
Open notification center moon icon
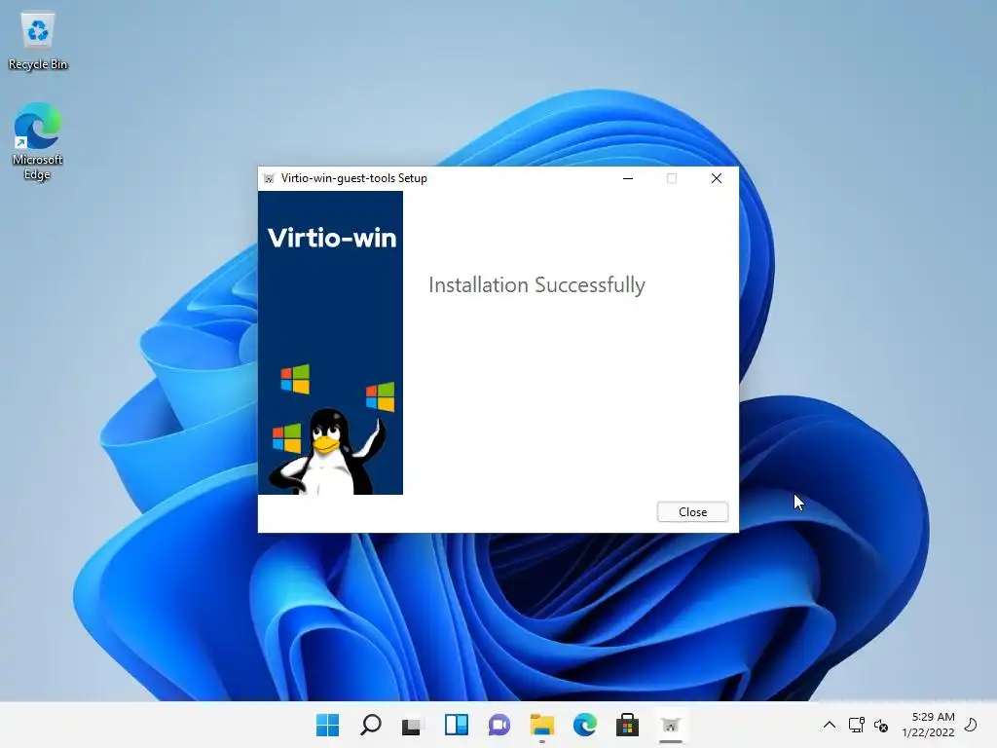pos(971,725)
